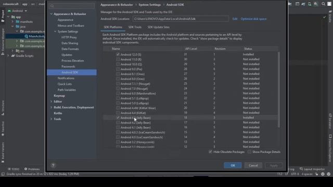Open the Resource Manager side stripe button
This screenshot has height=187, width=333.
click(x=3, y=42)
